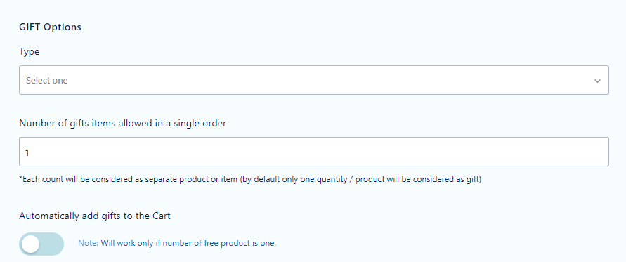Viewport: 626px width, 262px height.
Task: Click the "Select one" placeholder text
Action: [x=46, y=80]
